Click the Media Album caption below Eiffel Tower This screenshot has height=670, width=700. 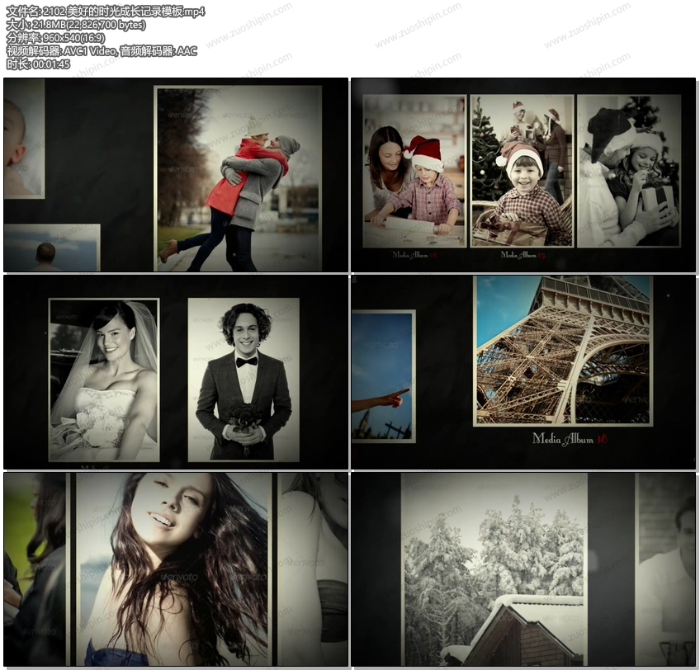click(x=569, y=440)
